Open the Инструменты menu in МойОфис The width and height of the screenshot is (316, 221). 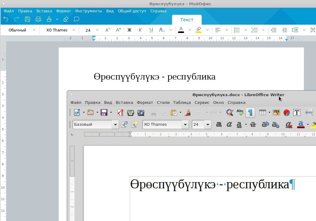click(89, 11)
